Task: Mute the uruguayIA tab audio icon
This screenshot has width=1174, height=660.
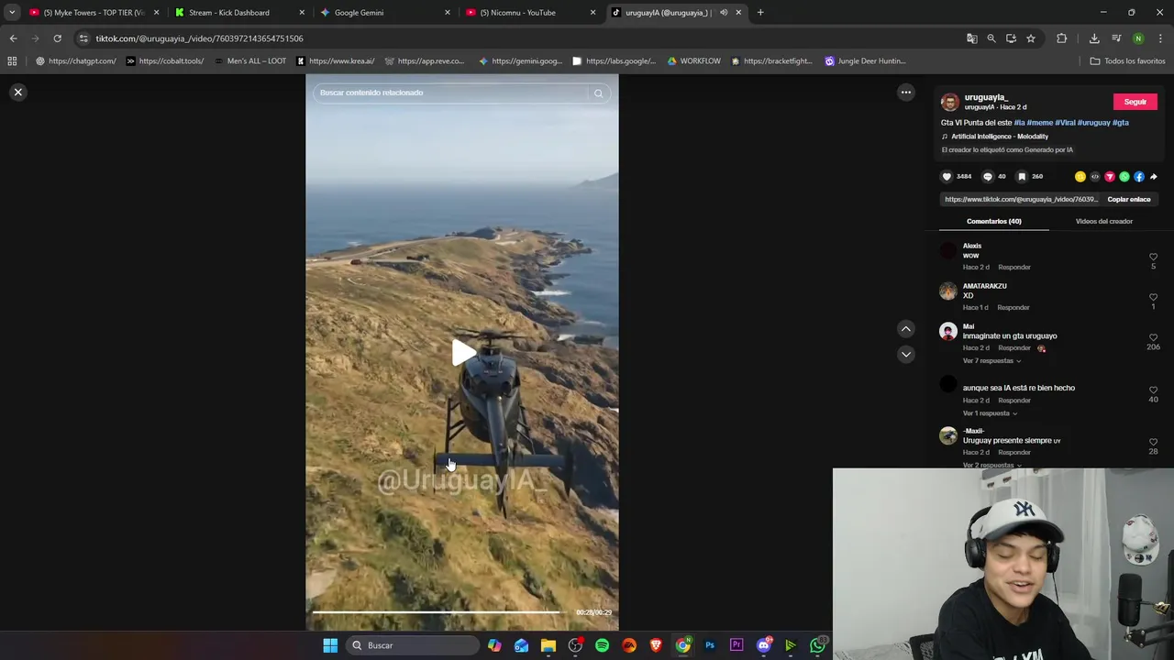Action: click(x=724, y=13)
